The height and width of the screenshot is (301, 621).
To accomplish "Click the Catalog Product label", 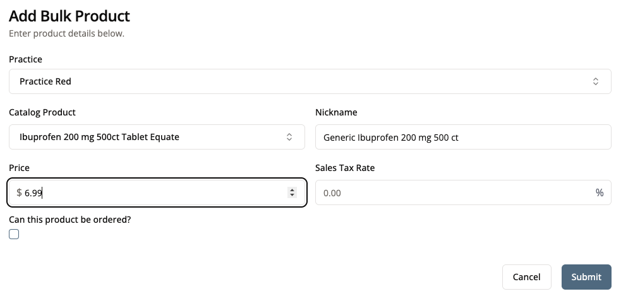I will click(x=42, y=112).
